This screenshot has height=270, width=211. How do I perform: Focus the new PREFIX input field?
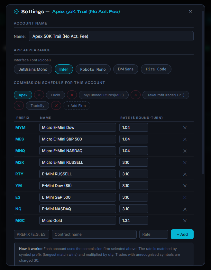click(32, 234)
